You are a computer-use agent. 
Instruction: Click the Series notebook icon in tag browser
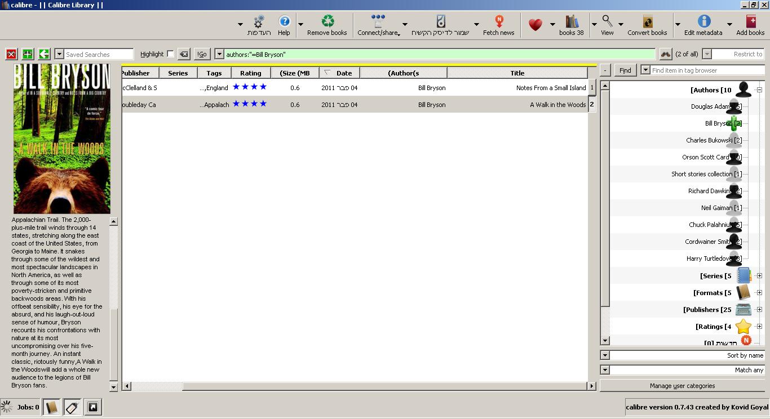click(744, 275)
